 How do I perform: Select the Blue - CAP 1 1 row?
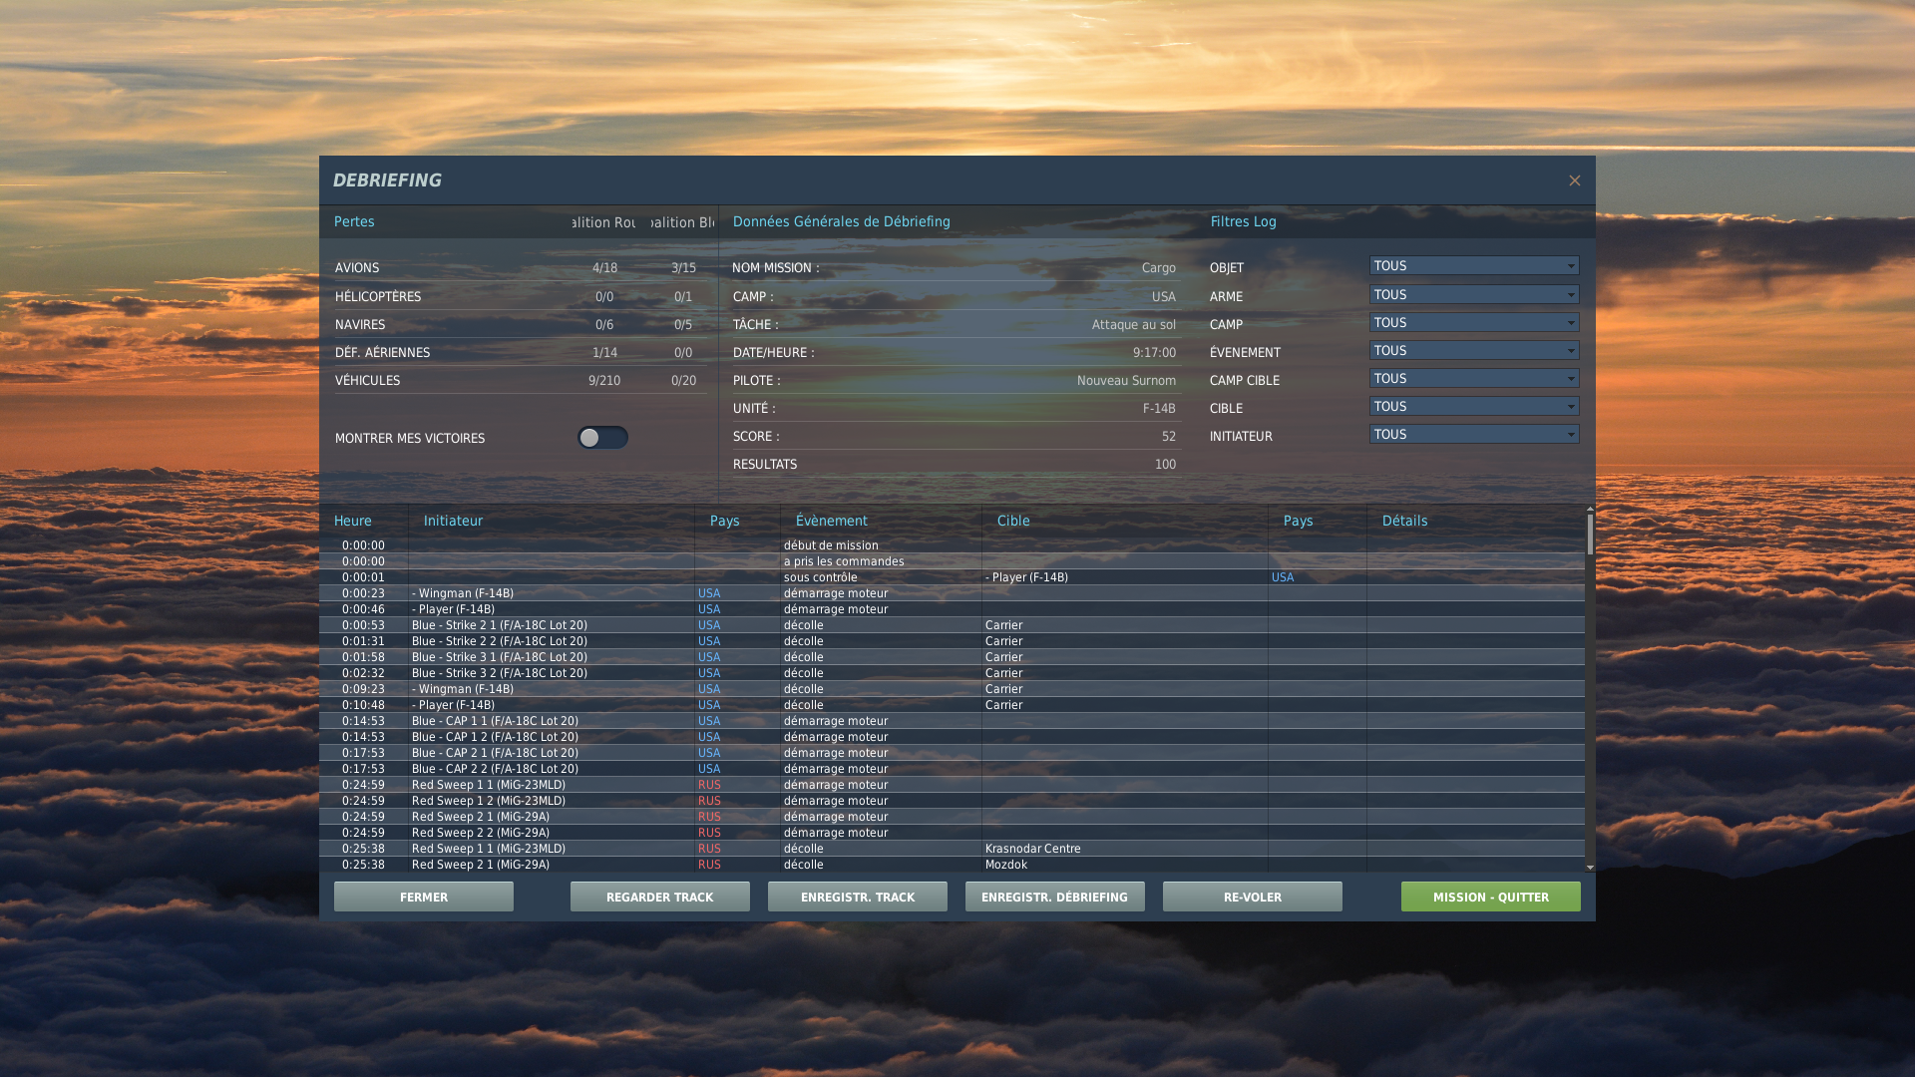tap(952, 721)
